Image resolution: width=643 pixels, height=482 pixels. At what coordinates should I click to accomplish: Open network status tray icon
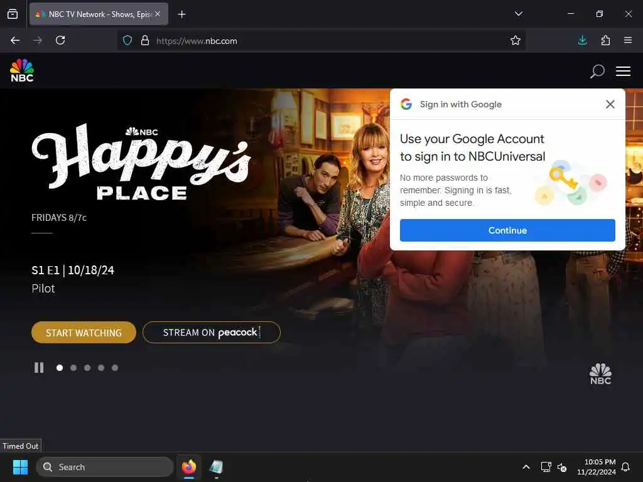[x=546, y=467]
